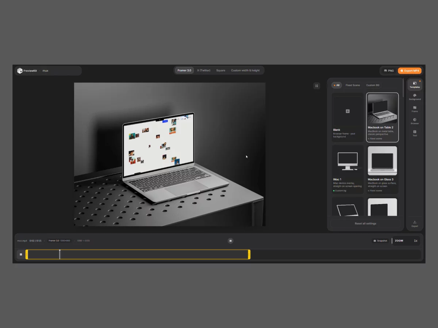
Task: Click the Export icon in the sidebar
Action: [415, 223]
